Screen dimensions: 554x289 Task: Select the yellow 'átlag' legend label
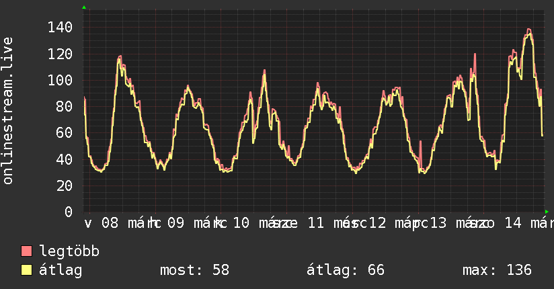61,270
